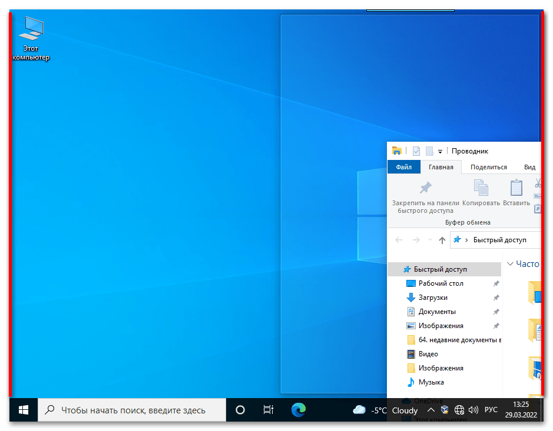The height and width of the screenshot is (431, 553).
Task: Select Загрузки in the navigation pane
Action: pyautogui.click(x=432, y=298)
